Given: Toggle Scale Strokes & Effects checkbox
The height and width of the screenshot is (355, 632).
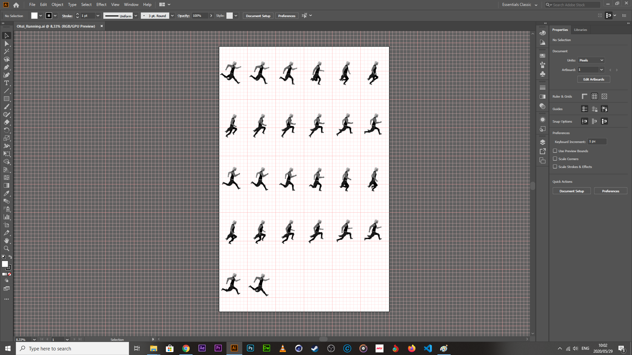Looking at the screenshot, I should pyautogui.click(x=555, y=167).
